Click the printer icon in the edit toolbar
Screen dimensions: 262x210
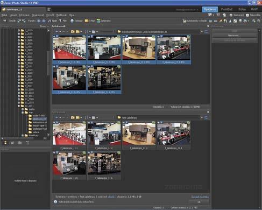pyautogui.click(x=245, y=21)
